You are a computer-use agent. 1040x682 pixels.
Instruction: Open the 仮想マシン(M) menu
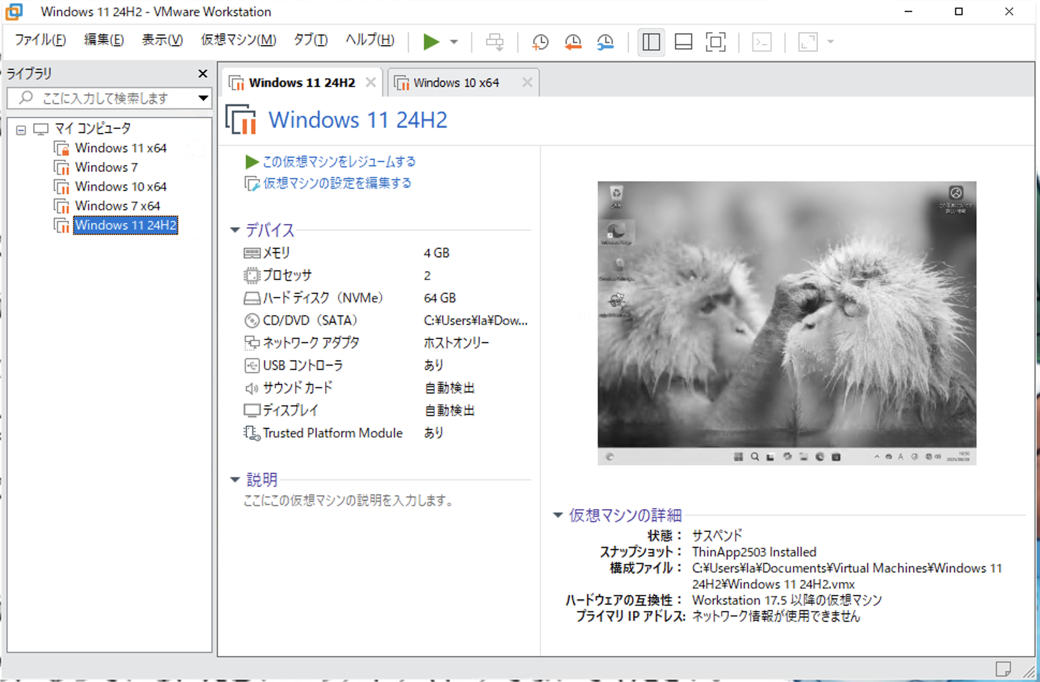(238, 40)
